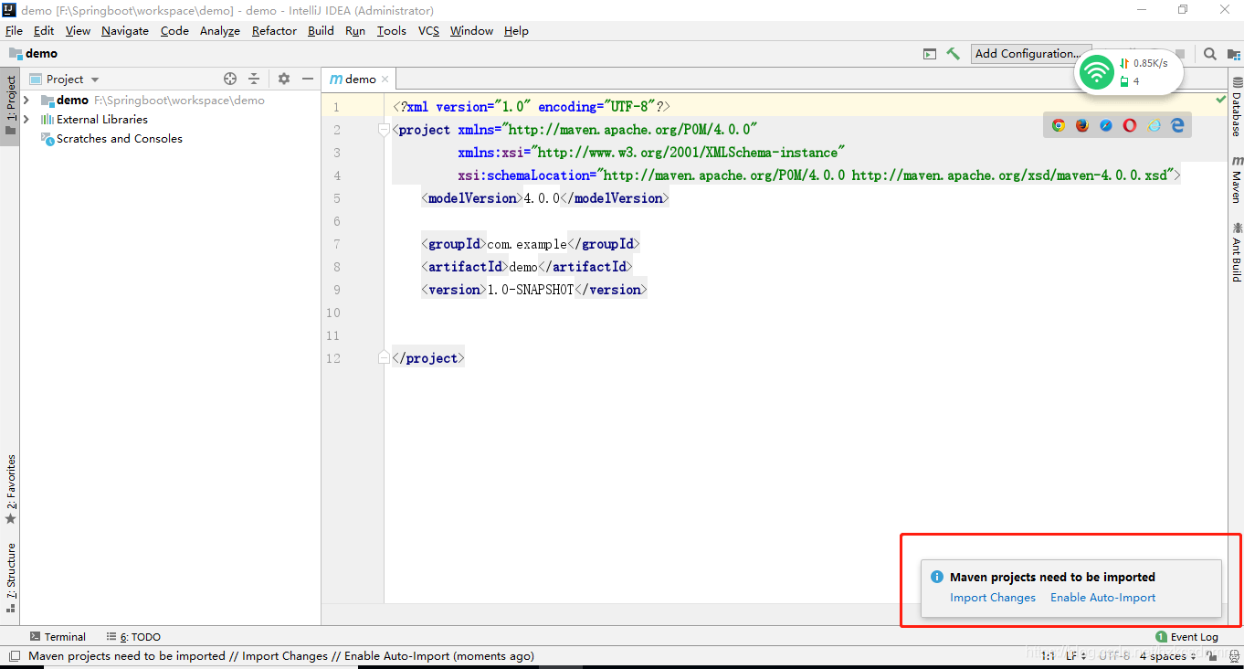Click the fold marker at closing project tag
This screenshot has height=669, width=1244.
pyautogui.click(x=384, y=358)
